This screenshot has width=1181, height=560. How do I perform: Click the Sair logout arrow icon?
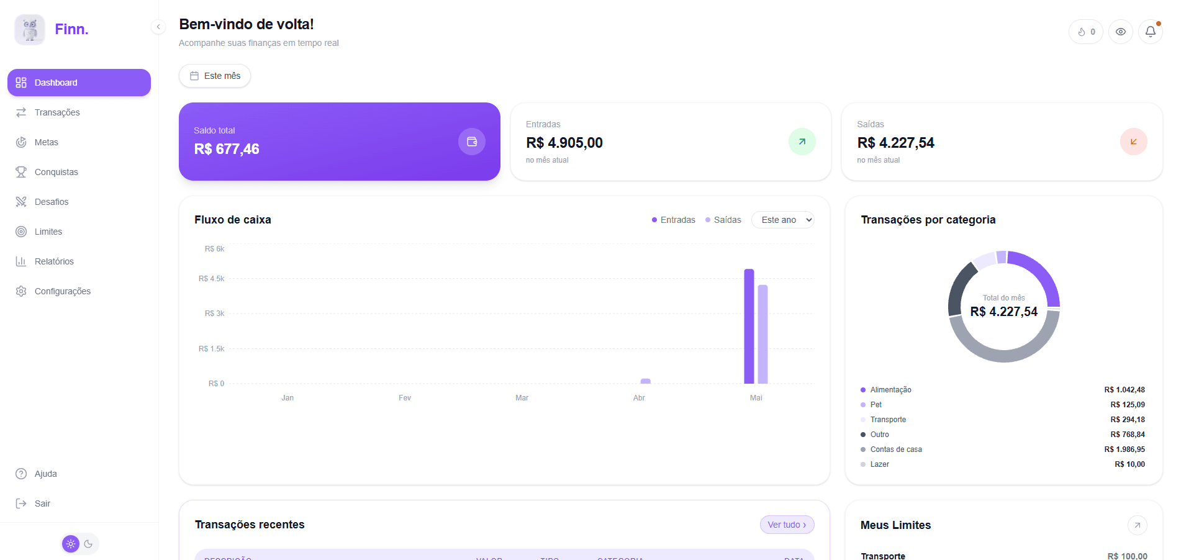click(21, 504)
